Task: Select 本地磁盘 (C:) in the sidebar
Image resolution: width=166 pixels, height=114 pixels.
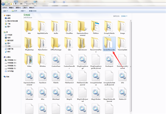Action: click(11, 60)
